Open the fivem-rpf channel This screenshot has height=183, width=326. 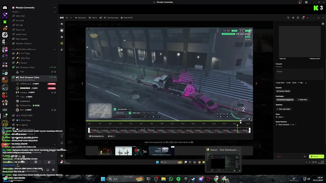(34, 30)
